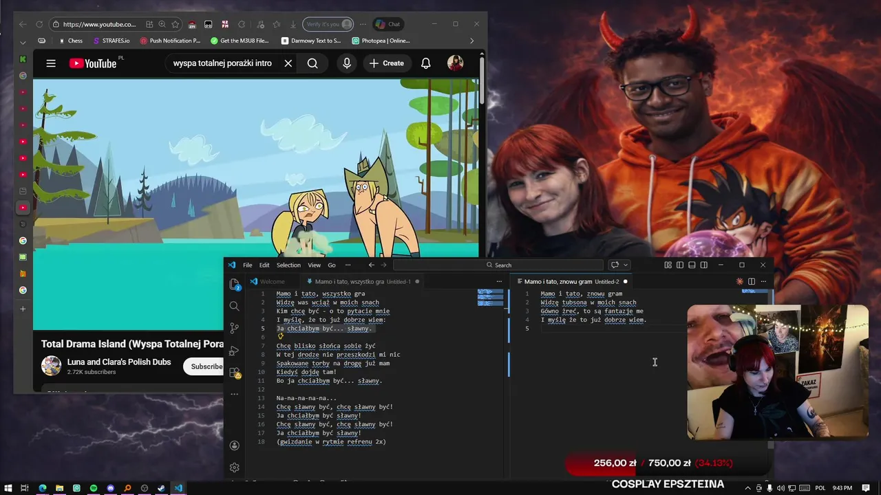The width and height of the screenshot is (881, 495).
Task: Expand hidden VS Code menu items
Action: [348, 265]
